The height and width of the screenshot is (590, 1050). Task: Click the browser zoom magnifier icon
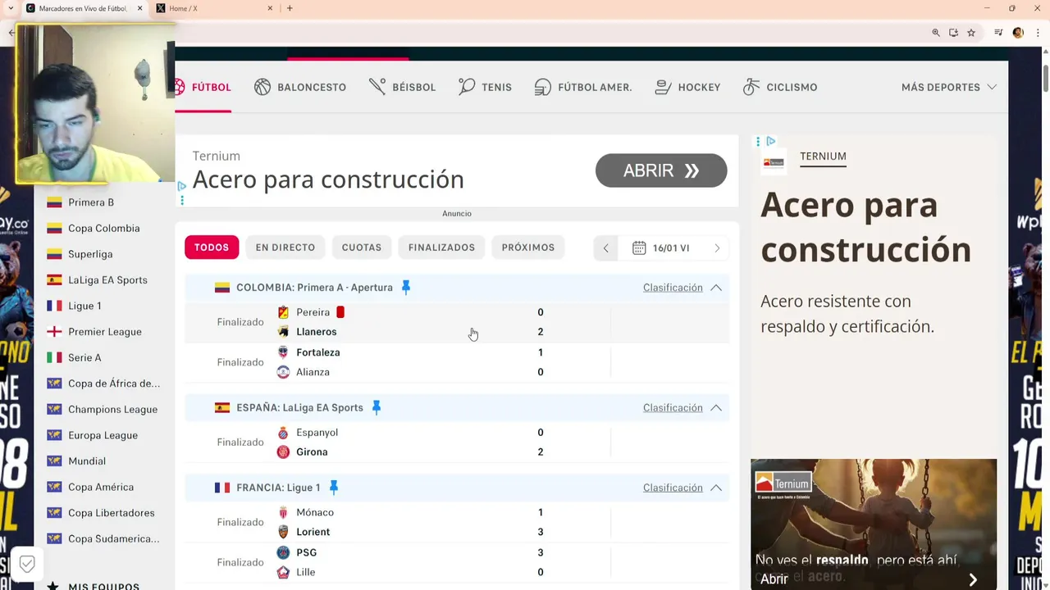coord(935,33)
